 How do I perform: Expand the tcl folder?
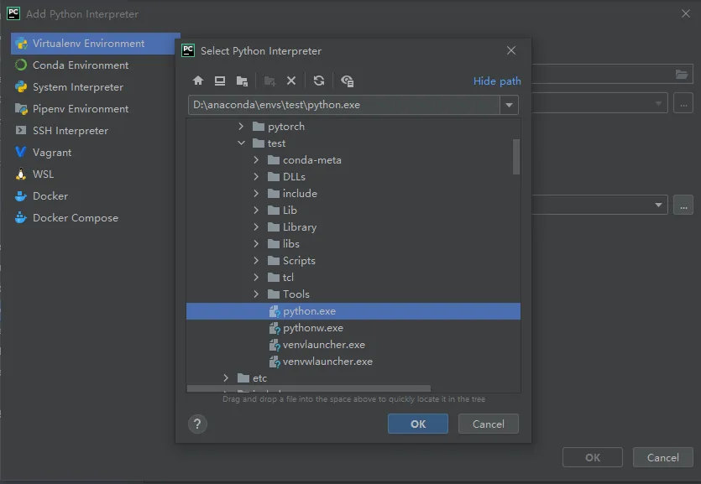coord(256,278)
